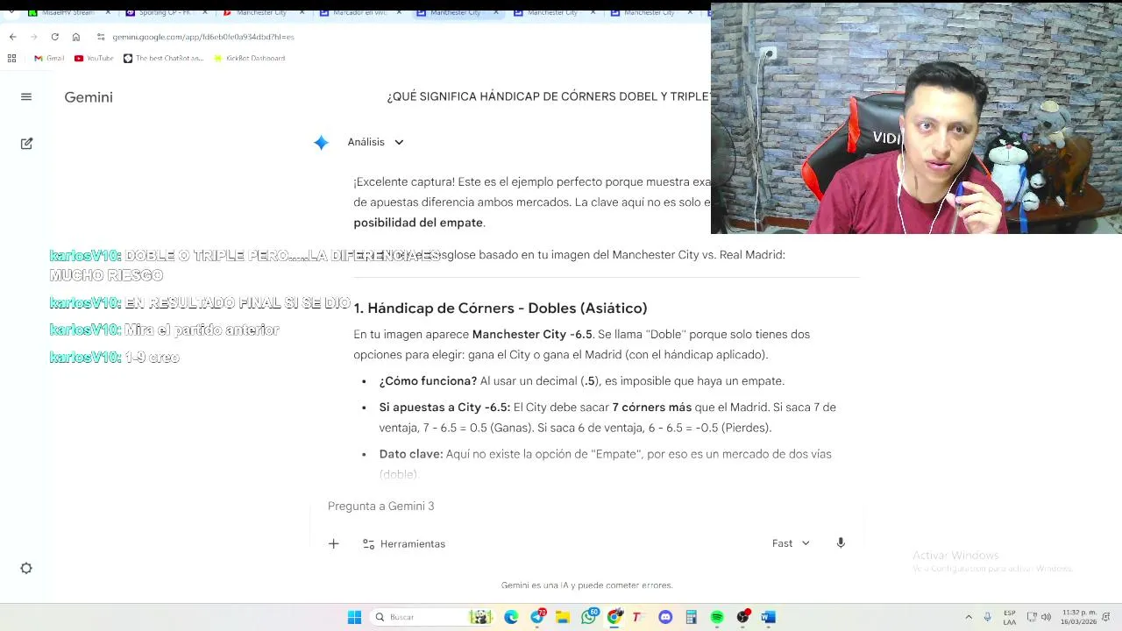Screen dimensions: 1122x631
Task: Start a new chat with pencil icon
Action: tap(26, 143)
